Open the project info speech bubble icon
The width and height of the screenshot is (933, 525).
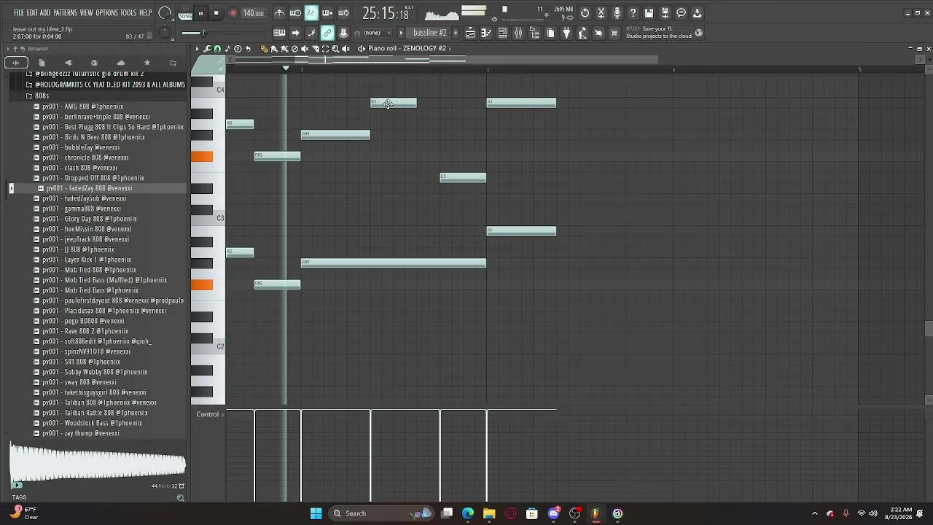tap(681, 13)
